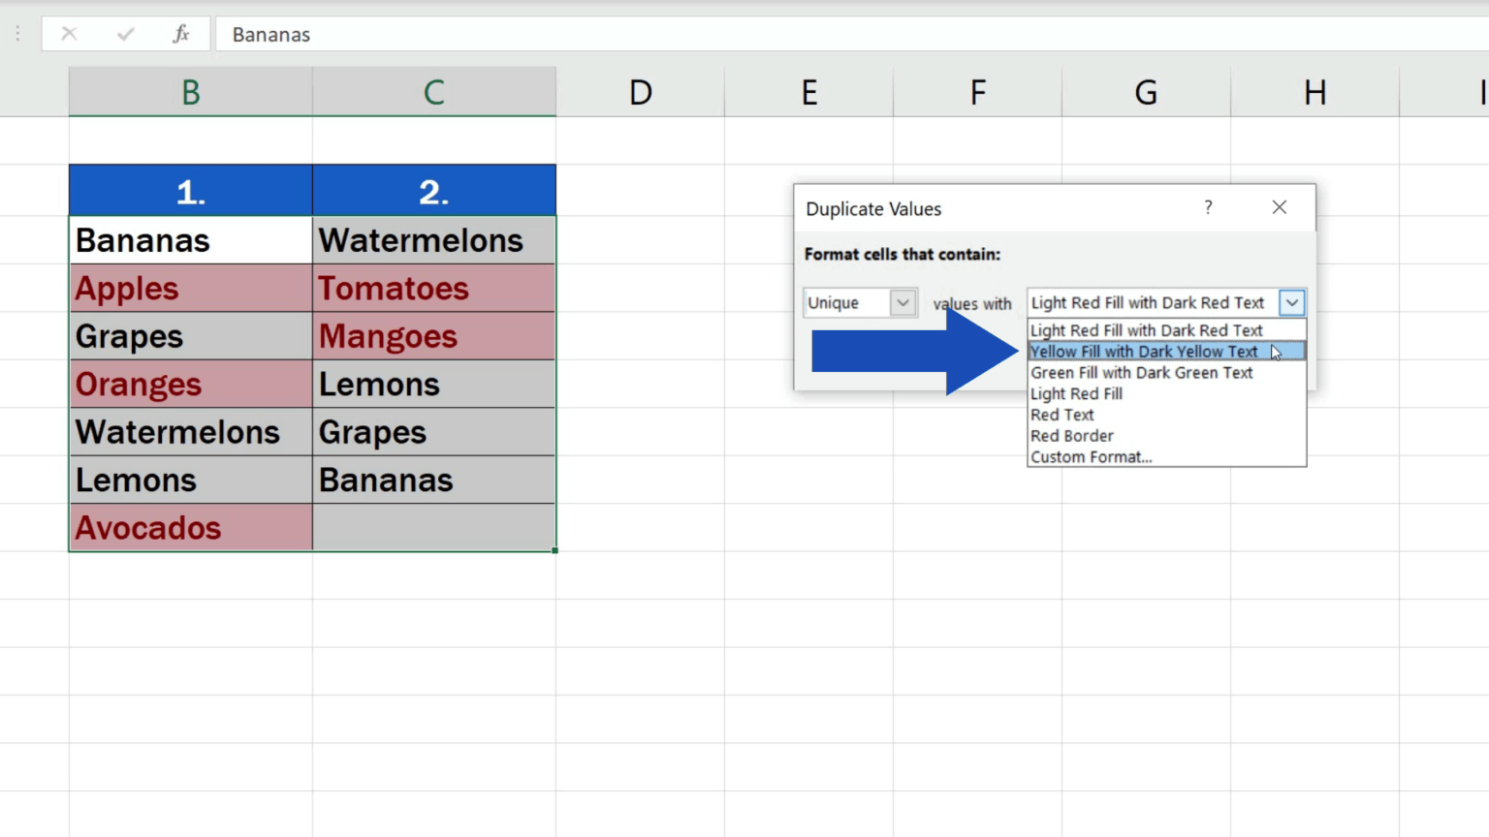This screenshot has width=1489, height=837.
Task: Click the Help question mark in Duplicate Values dialog
Action: (x=1208, y=207)
